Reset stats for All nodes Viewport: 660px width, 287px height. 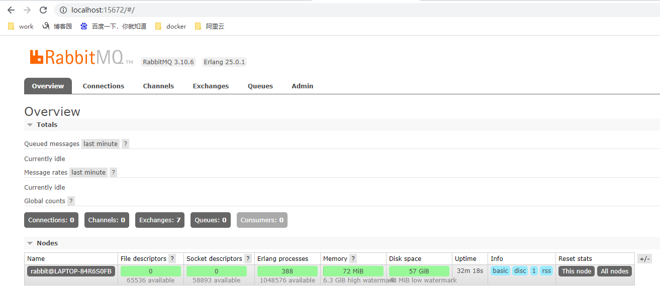pos(614,271)
